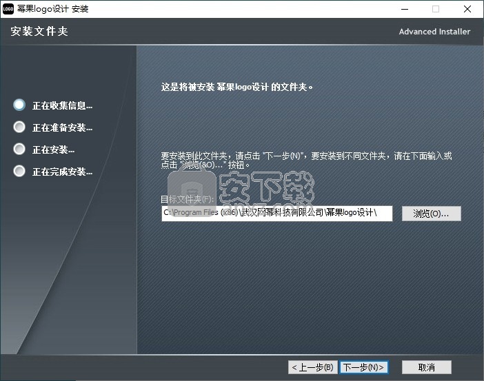Click the install path text field
This screenshot has height=381, width=484.
click(x=276, y=213)
